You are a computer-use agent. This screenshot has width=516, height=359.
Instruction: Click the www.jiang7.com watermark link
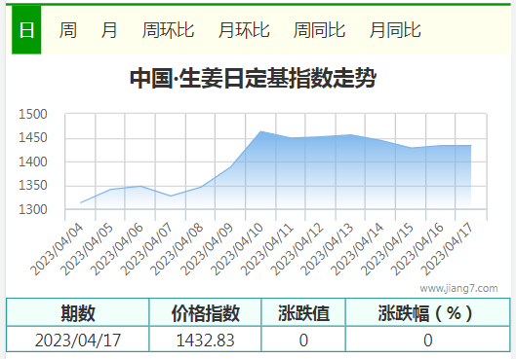[x=458, y=288]
